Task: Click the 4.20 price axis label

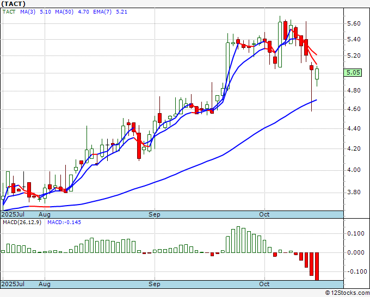Action: (x=354, y=148)
